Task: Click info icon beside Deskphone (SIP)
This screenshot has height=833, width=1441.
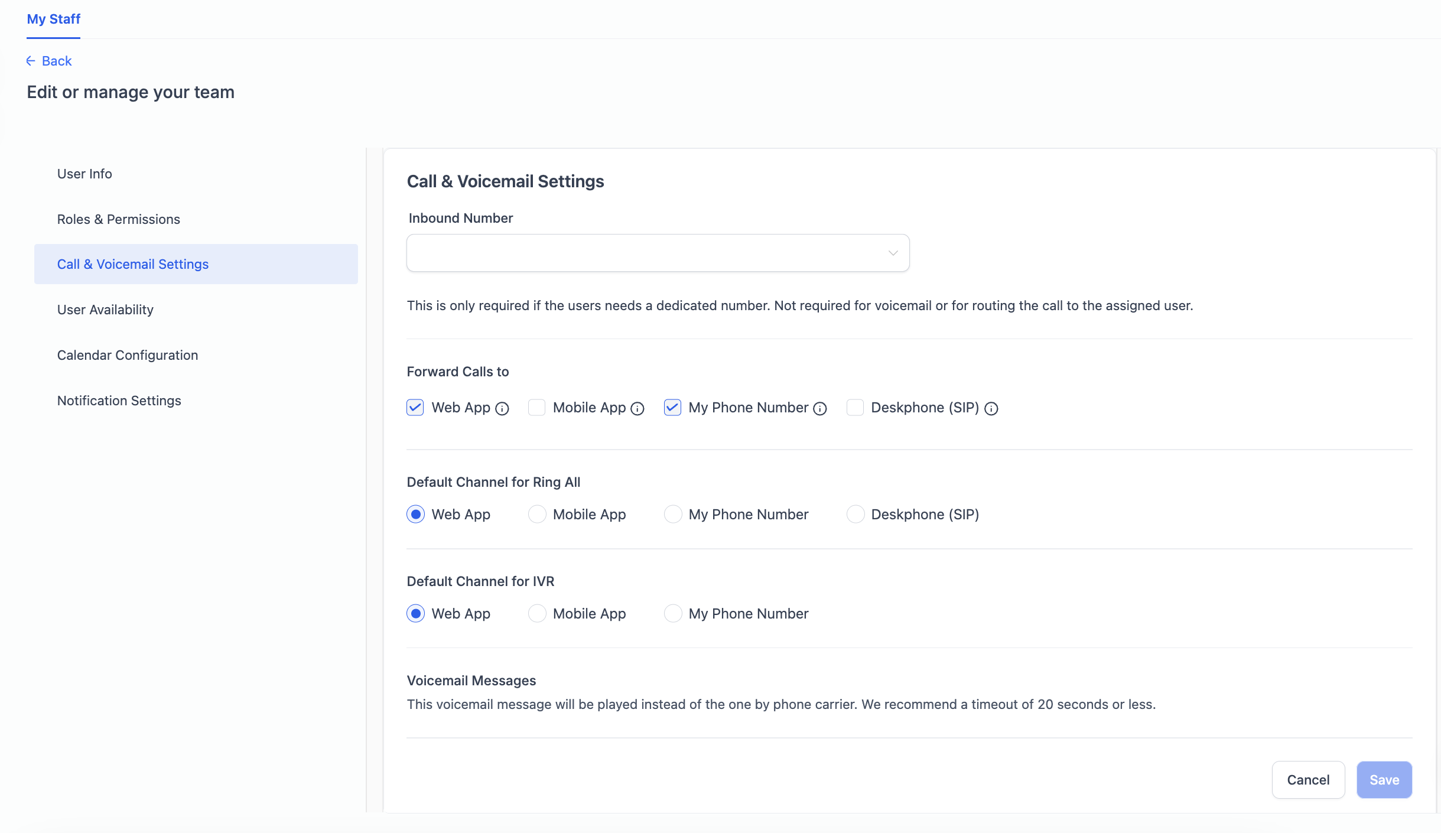Action: tap(991, 409)
